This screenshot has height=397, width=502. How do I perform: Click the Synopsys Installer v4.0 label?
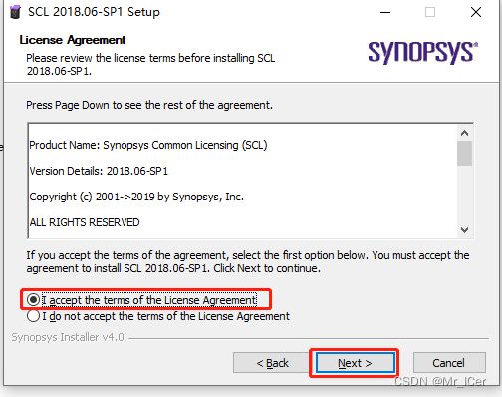[x=68, y=337]
